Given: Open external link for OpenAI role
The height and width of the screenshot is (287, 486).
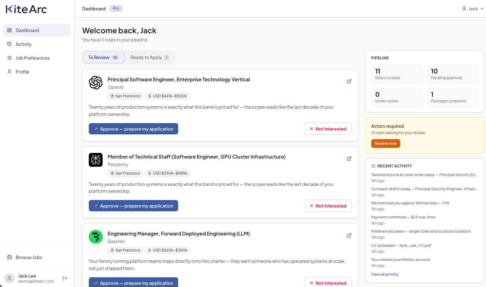Looking at the screenshot, I should click(x=349, y=81).
